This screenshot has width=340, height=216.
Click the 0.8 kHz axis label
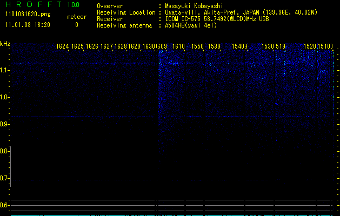click(4, 151)
